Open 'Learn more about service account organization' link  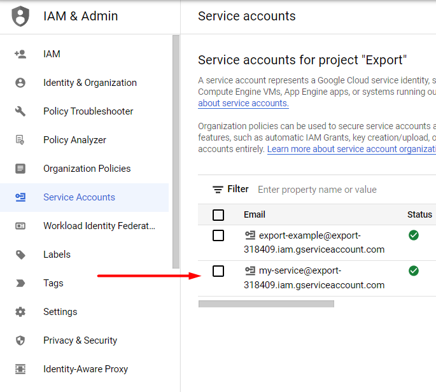tap(351, 149)
